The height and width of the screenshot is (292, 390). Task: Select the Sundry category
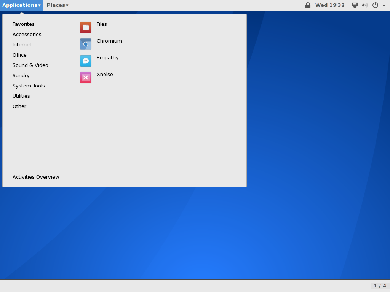[x=21, y=75]
